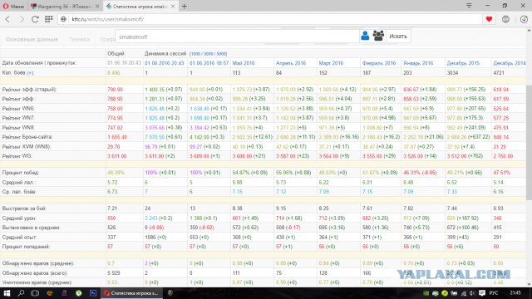This screenshot has width=532, height=299.
Task: Open the Windows Start menu
Action: pyautogui.click(x=7, y=293)
